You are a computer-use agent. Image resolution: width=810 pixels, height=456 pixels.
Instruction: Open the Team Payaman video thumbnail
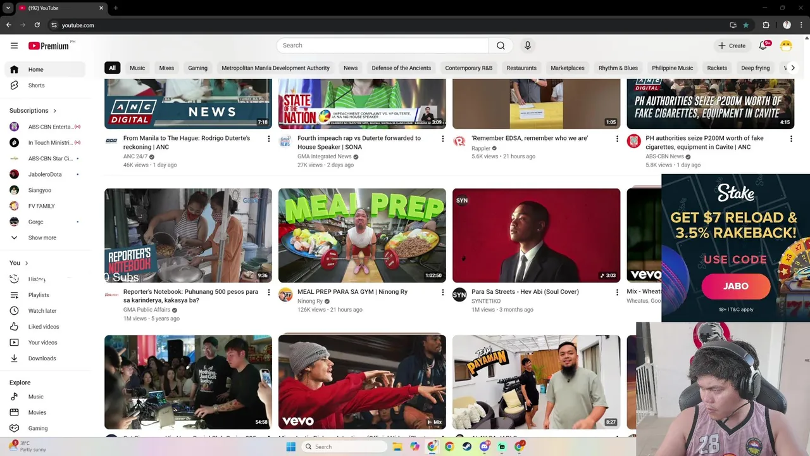tap(537, 383)
